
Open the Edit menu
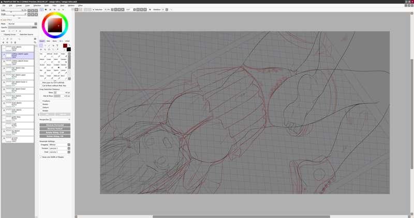tap(10, 5)
